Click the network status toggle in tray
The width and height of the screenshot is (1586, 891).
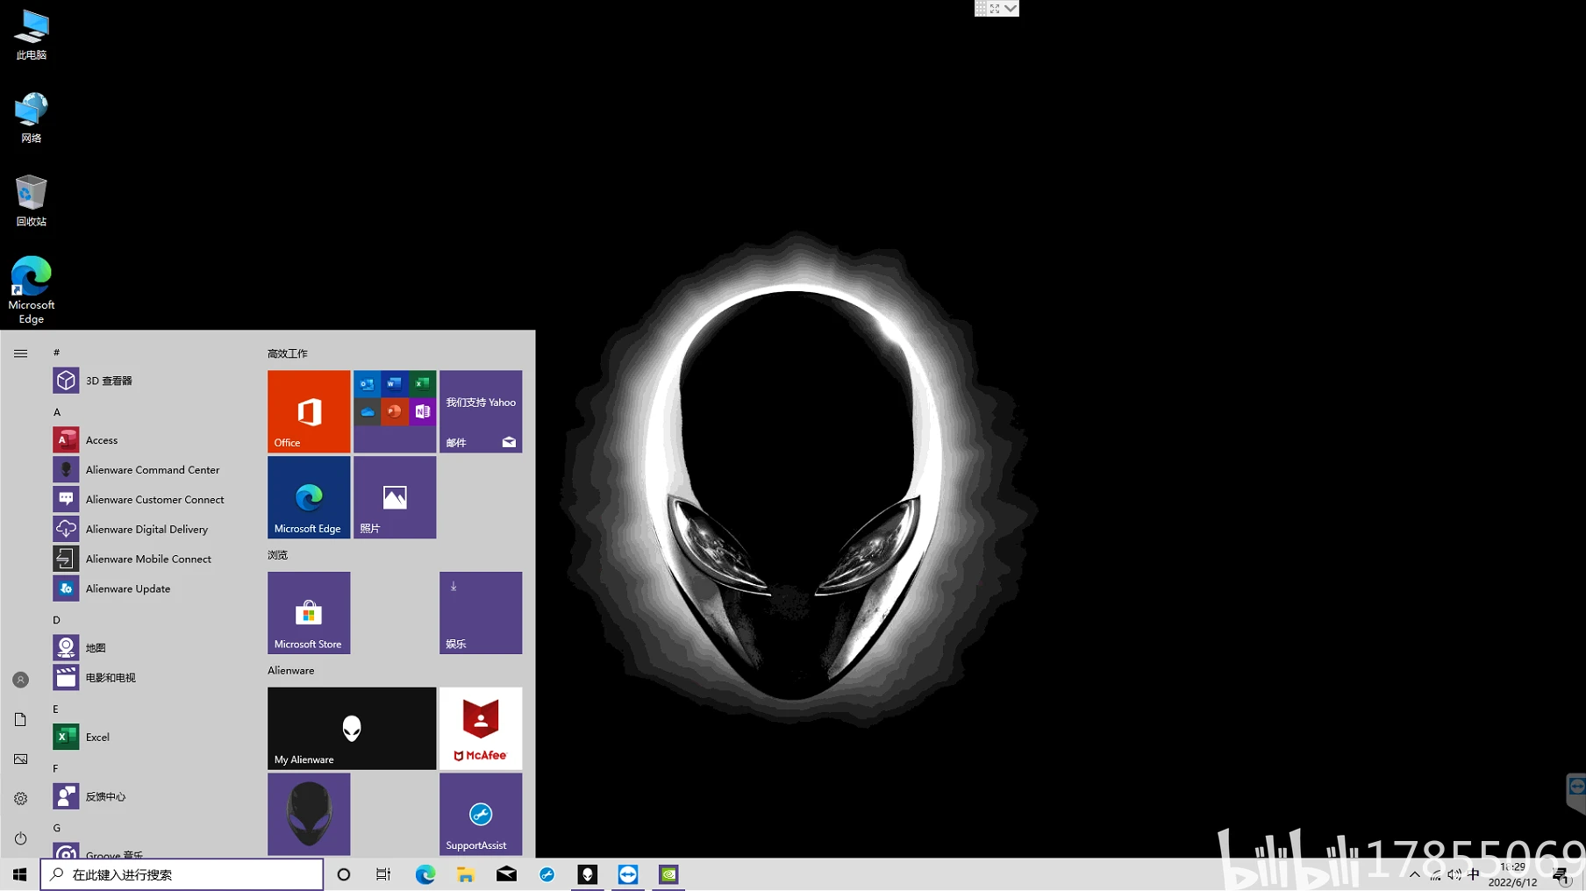tap(1436, 874)
